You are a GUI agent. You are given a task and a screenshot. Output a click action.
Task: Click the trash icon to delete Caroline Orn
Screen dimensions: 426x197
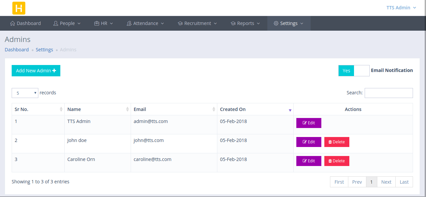[x=330, y=161]
